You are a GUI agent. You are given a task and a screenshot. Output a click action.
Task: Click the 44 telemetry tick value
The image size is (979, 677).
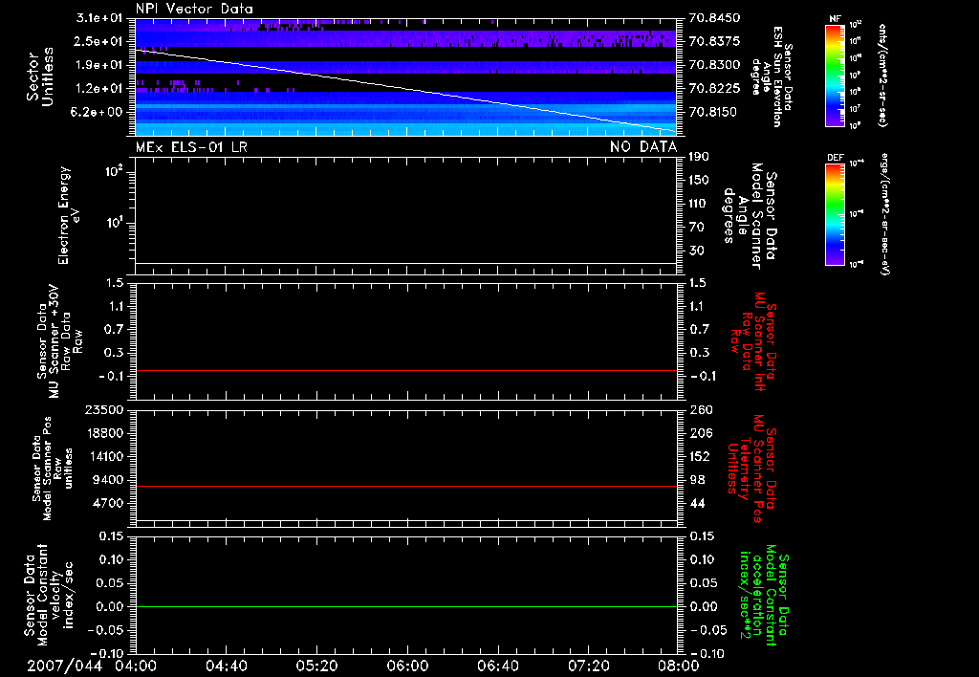(697, 503)
